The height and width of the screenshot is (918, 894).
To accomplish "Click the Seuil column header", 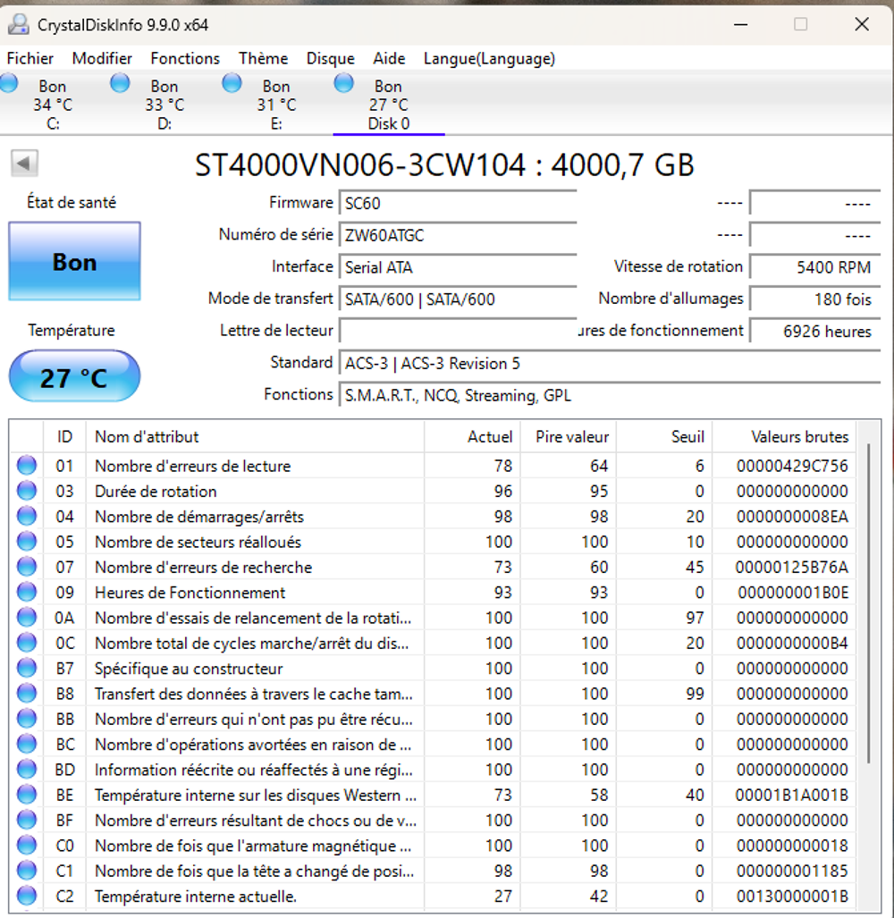I will click(664, 437).
